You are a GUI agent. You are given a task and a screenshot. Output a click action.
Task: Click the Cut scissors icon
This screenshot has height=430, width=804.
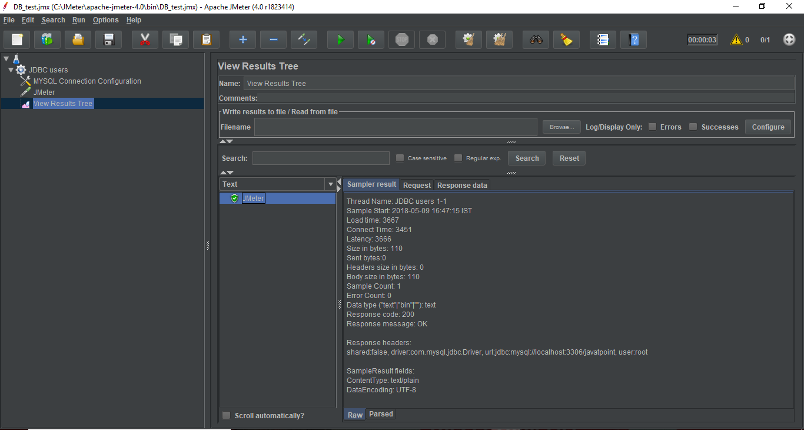coord(145,40)
